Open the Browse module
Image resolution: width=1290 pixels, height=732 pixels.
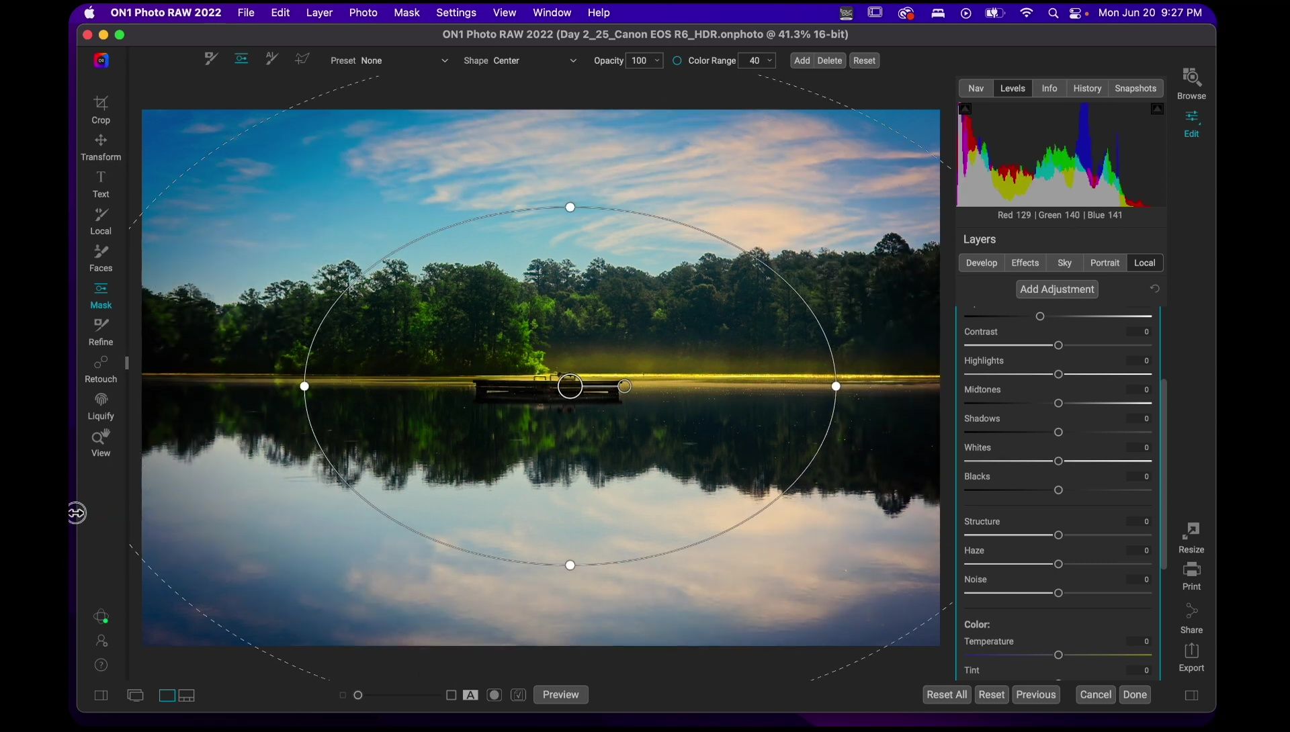coord(1191,84)
